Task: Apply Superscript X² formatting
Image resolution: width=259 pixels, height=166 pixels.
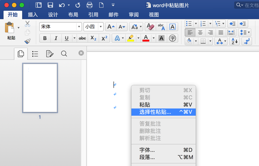Action: (104, 38)
